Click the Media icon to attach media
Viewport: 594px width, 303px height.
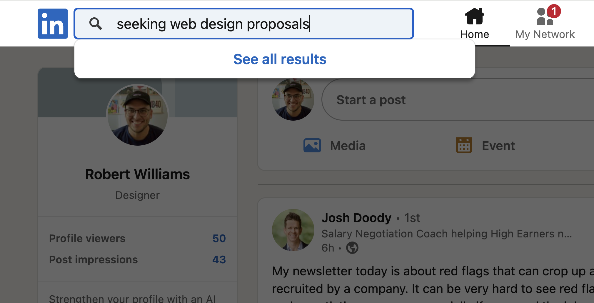(312, 145)
